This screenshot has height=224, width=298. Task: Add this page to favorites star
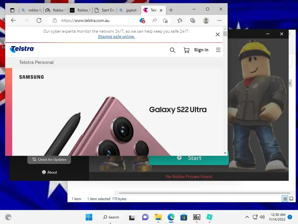tap(165, 20)
